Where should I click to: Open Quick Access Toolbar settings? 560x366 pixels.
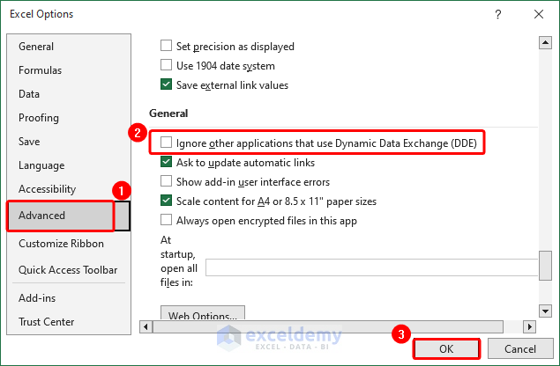coord(68,270)
